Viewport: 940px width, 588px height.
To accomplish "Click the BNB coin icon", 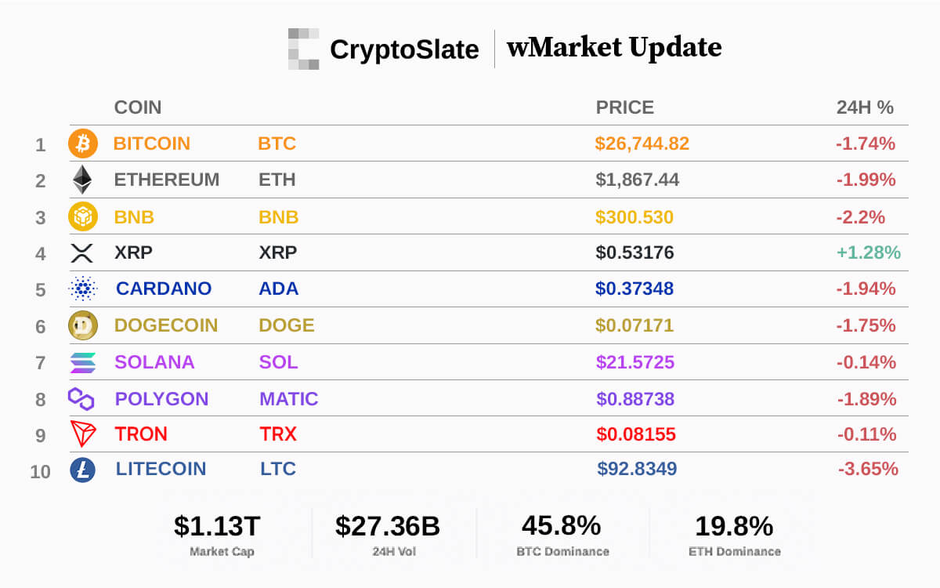I will tap(83, 216).
